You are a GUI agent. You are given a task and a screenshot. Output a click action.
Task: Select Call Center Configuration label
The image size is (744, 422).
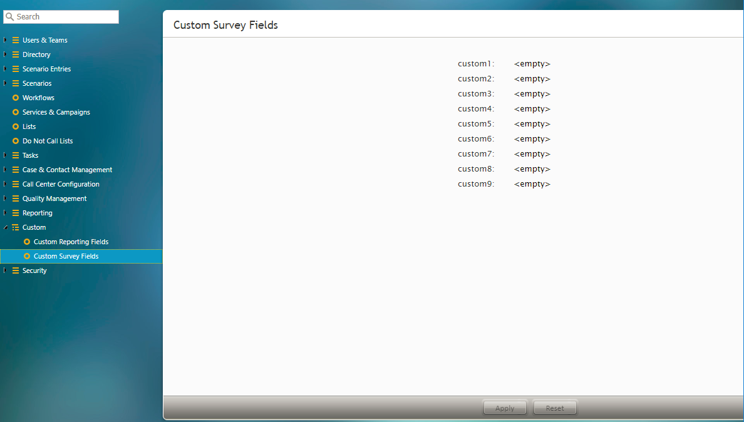tap(61, 184)
